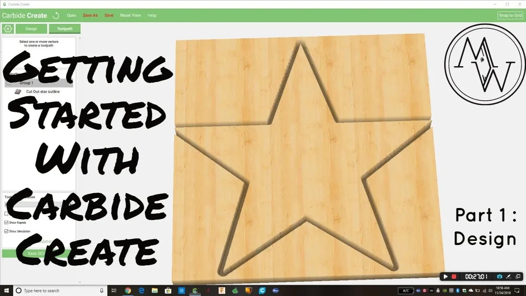Switch to the Design tab
The height and width of the screenshot is (296, 526).
pyautogui.click(x=31, y=29)
